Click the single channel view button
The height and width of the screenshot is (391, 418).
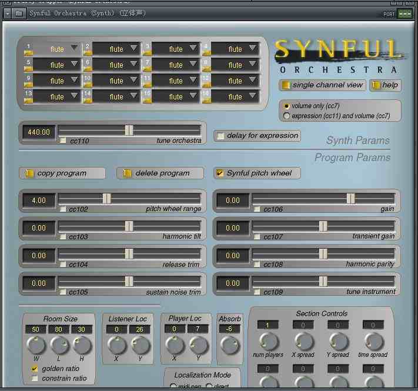click(x=323, y=85)
